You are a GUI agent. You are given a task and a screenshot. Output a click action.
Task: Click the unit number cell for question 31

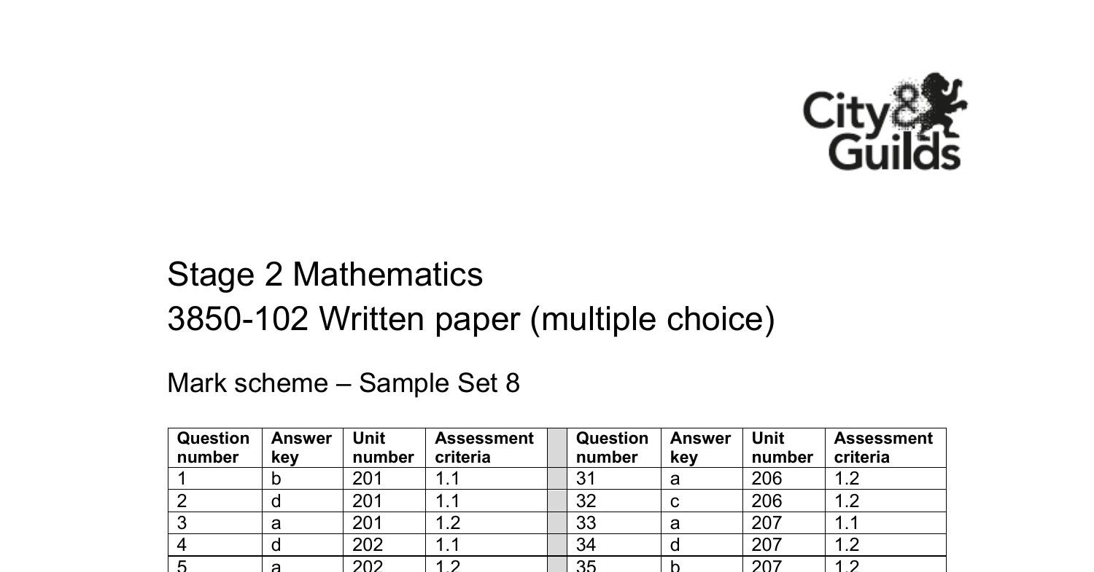pos(783,479)
